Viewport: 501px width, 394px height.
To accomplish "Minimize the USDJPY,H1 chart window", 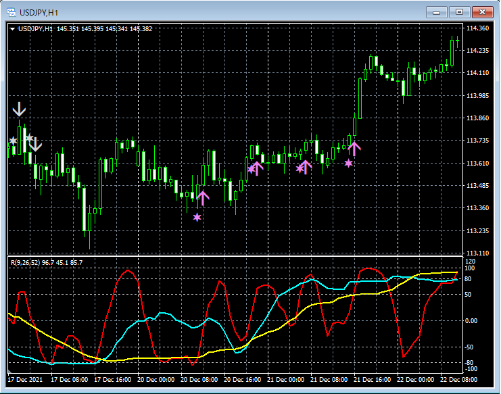I will coord(437,12).
